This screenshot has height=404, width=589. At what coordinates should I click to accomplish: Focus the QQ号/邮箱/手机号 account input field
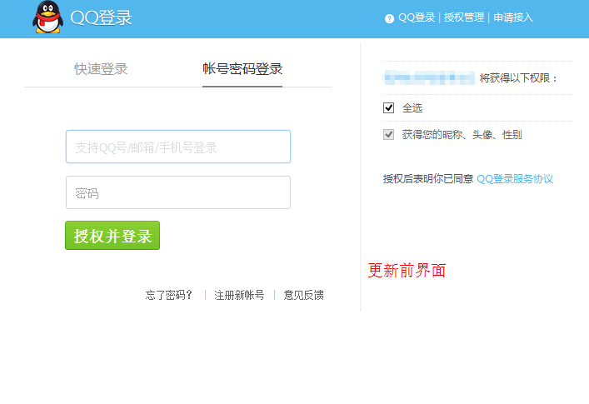pyautogui.click(x=178, y=147)
